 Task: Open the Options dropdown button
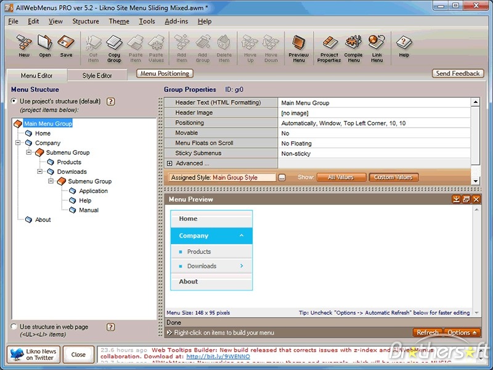tap(461, 332)
